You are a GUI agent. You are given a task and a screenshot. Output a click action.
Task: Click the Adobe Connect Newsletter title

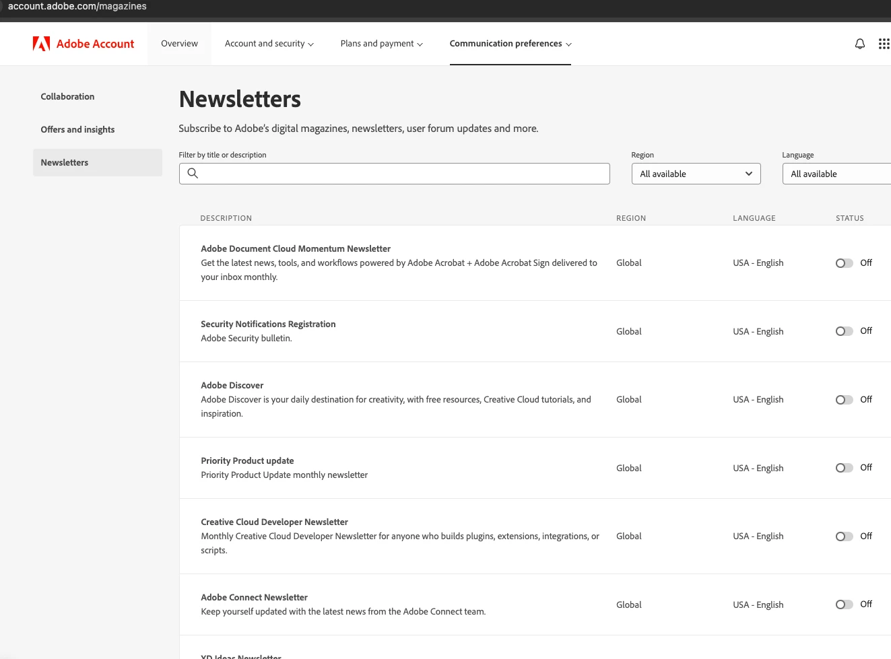254,597
